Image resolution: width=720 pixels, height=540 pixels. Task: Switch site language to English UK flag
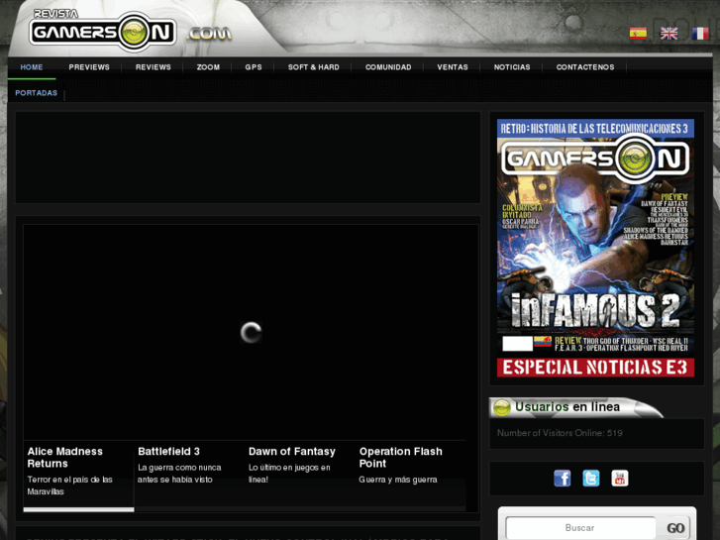pyautogui.click(x=669, y=34)
